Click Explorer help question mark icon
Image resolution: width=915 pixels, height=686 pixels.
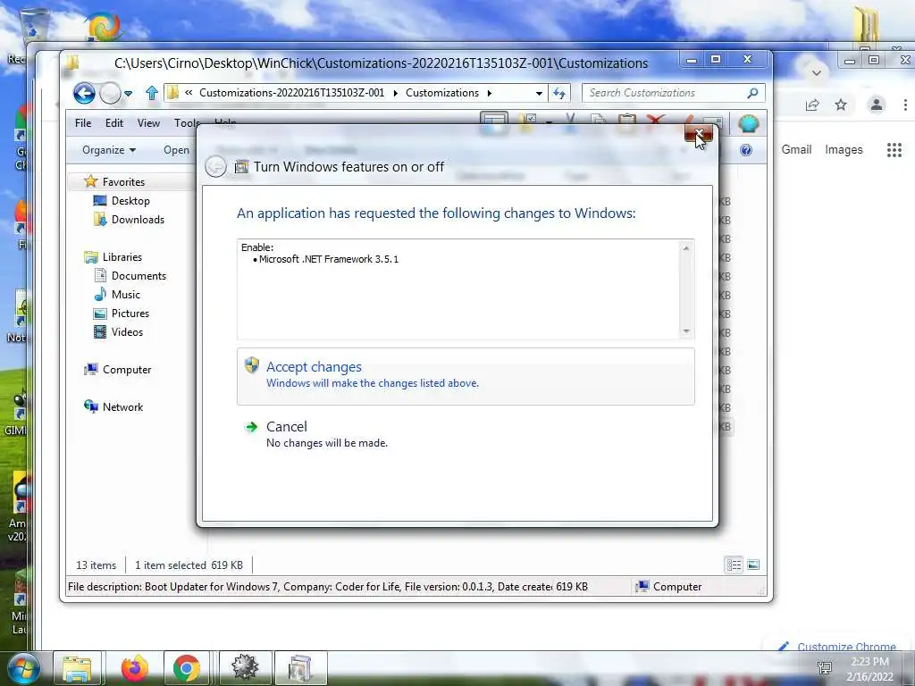point(745,150)
